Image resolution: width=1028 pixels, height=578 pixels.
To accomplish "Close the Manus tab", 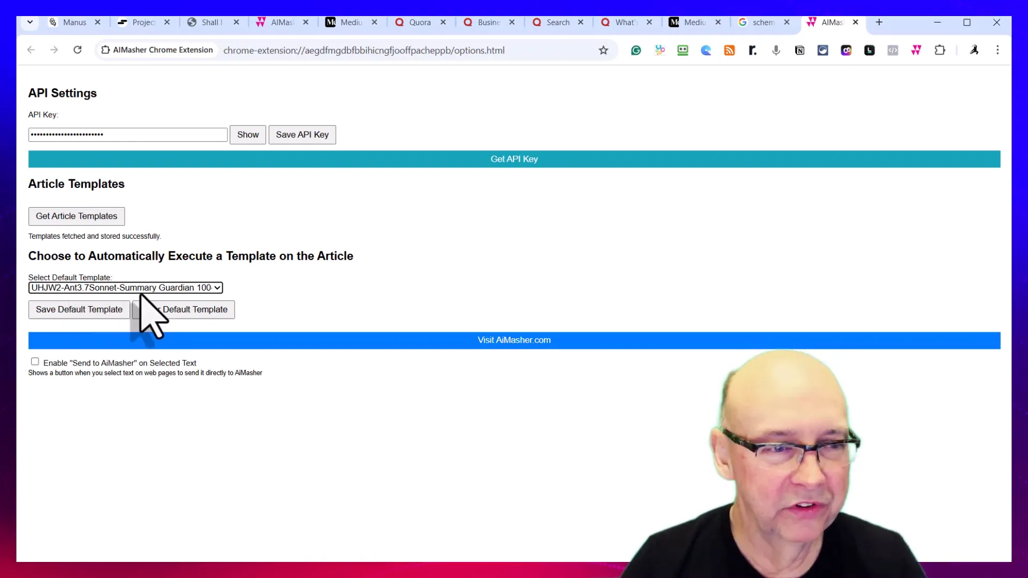I will (97, 22).
